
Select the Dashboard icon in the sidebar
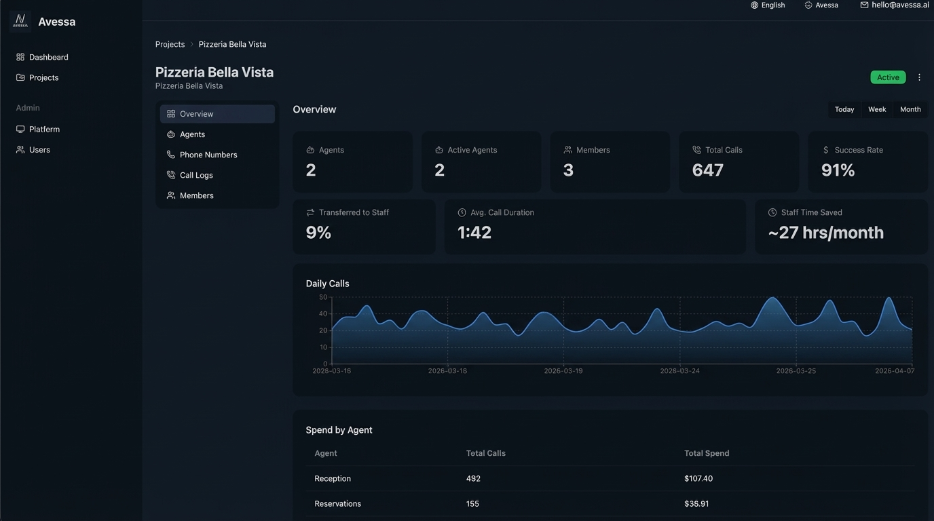pos(20,57)
